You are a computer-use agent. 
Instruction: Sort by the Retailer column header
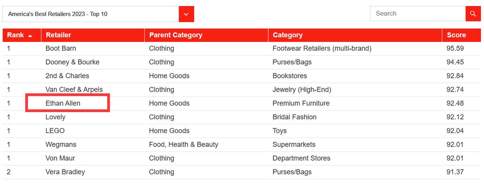point(58,35)
